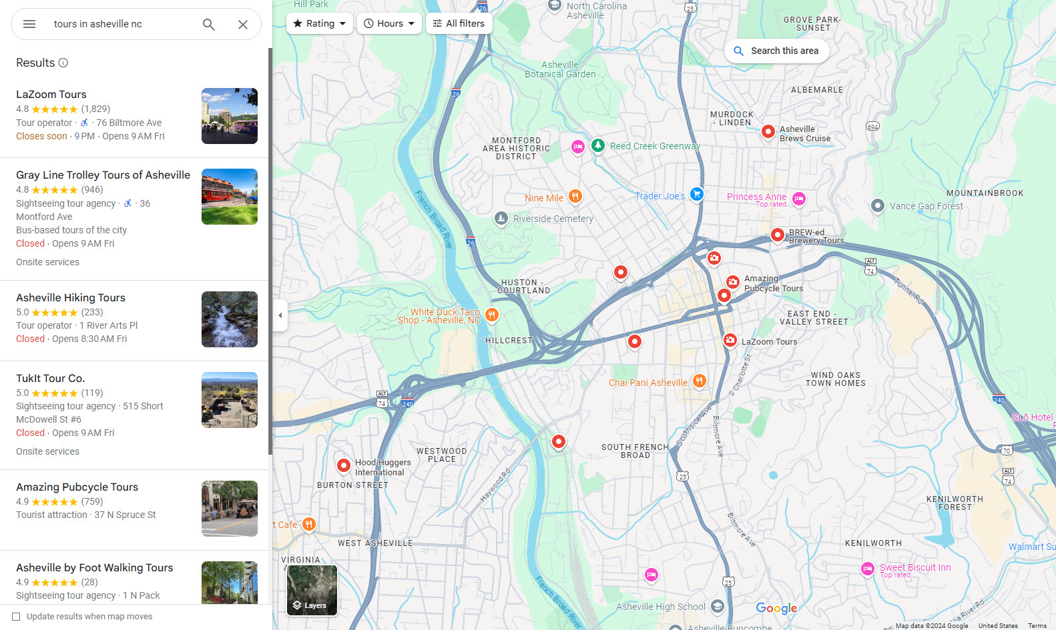The width and height of the screenshot is (1056, 630).
Task: Click the Sweet Biscuit Inn hotel pin
Action: pyautogui.click(x=868, y=569)
